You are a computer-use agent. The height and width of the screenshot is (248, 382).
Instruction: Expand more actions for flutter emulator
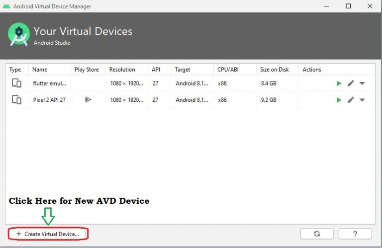(x=362, y=83)
